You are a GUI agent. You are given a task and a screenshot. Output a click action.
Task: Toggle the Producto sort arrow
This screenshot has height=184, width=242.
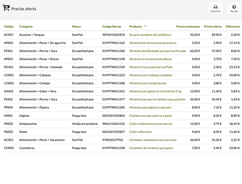coord(145,26)
